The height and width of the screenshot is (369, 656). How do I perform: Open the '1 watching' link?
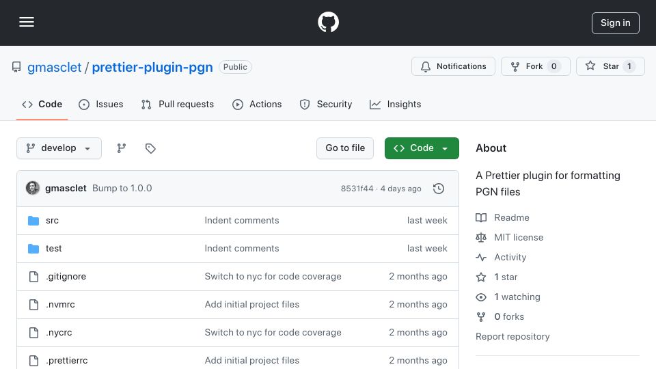pyautogui.click(x=517, y=297)
